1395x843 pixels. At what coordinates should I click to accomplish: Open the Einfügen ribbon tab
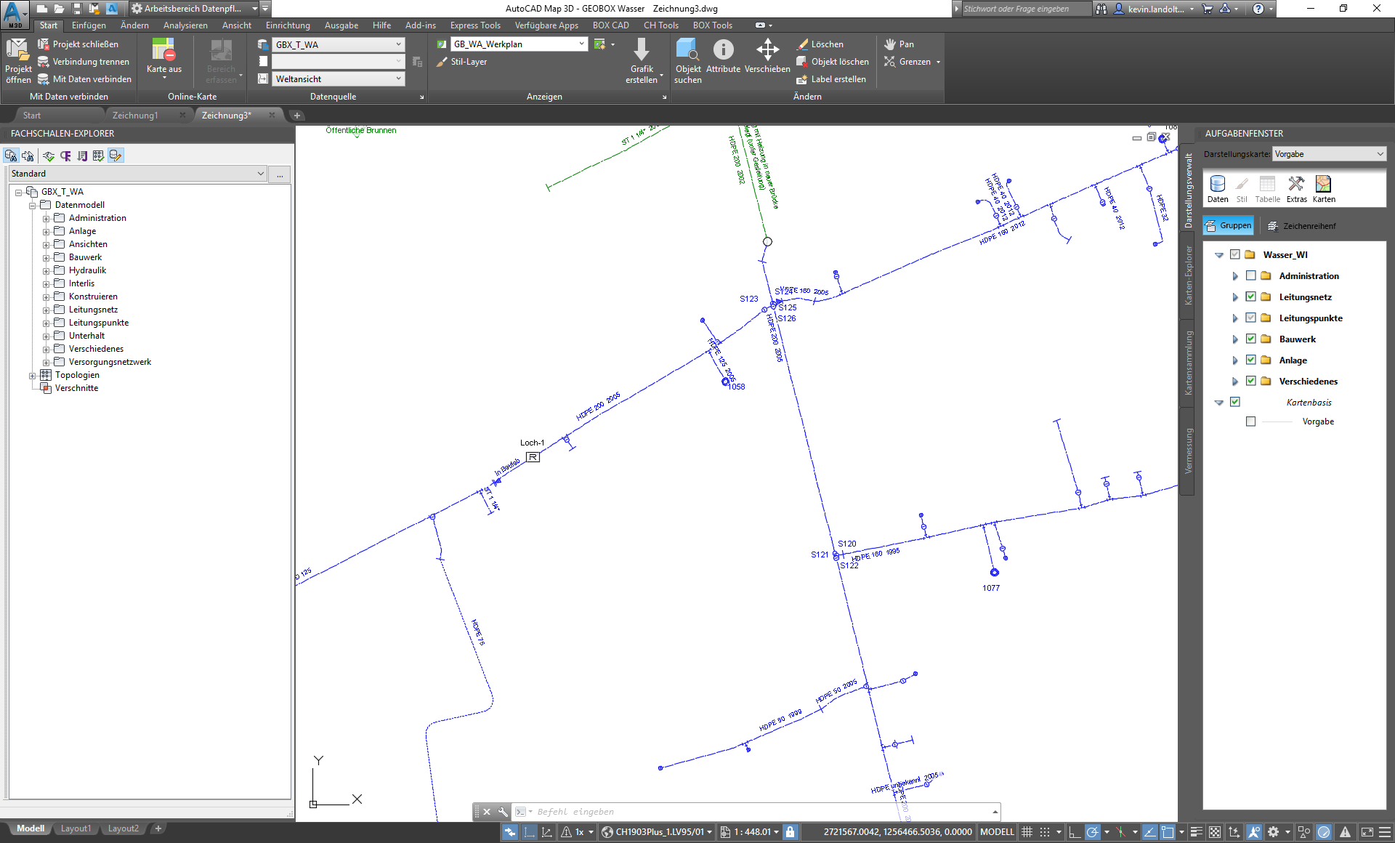89,25
